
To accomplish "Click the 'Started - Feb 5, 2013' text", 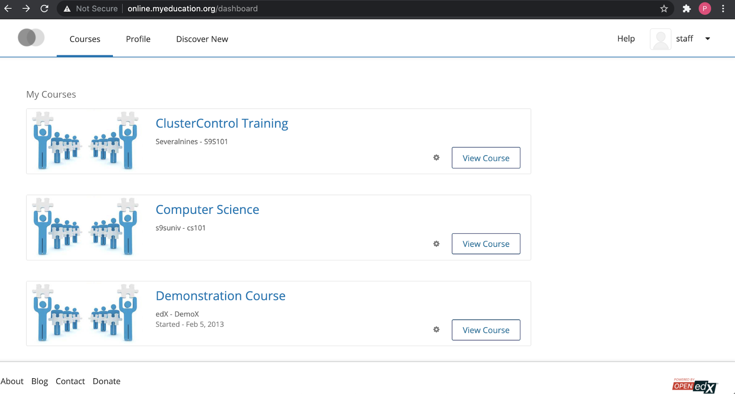I will point(190,324).
